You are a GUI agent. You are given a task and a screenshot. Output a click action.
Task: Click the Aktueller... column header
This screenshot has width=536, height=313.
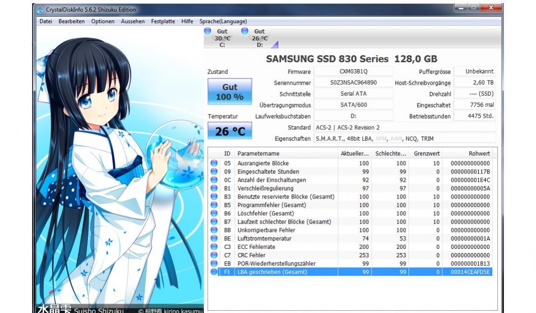click(355, 153)
